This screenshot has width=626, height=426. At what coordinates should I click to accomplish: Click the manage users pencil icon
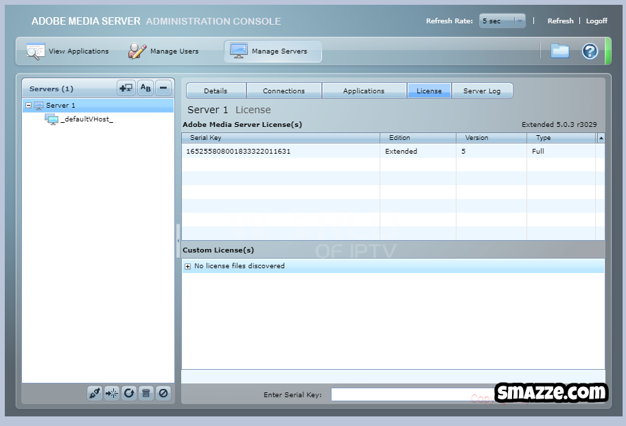(x=137, y=51)
